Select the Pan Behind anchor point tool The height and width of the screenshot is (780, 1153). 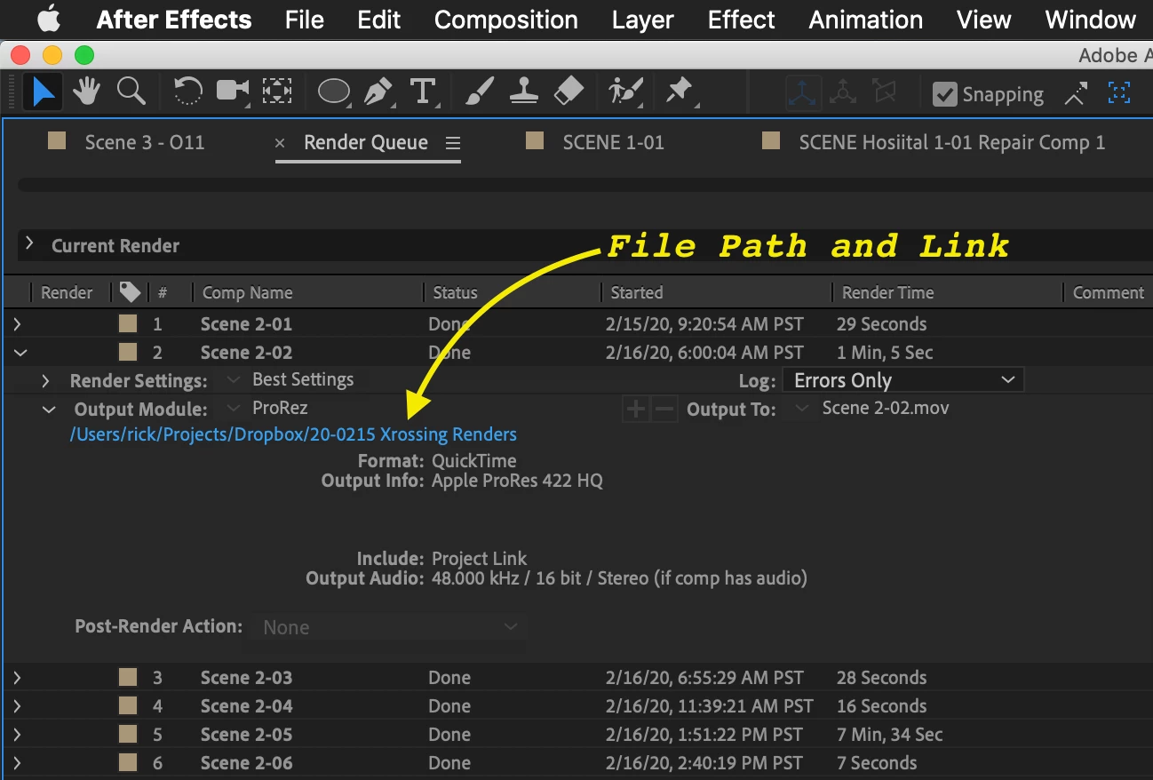pyautogui.click(x=278, y=91)
